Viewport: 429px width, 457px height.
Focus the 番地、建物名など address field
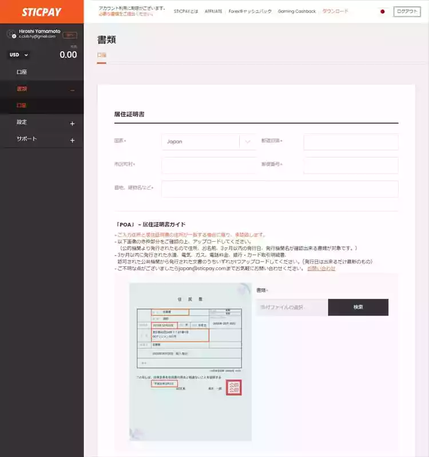click(x=280, y=188)
